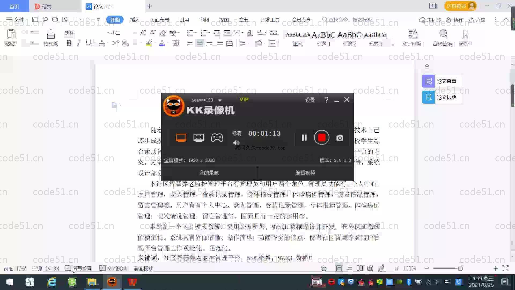Select region recording mode in KK录像机

pyautogui.click(x=199, y=137)
